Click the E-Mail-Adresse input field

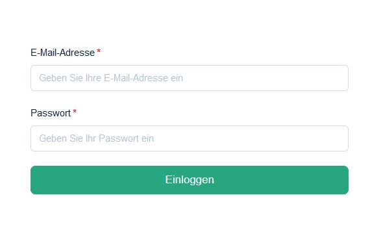click(190, 78)
